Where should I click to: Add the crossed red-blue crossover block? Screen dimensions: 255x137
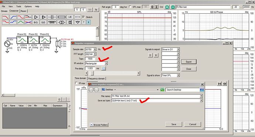point(28,22)
